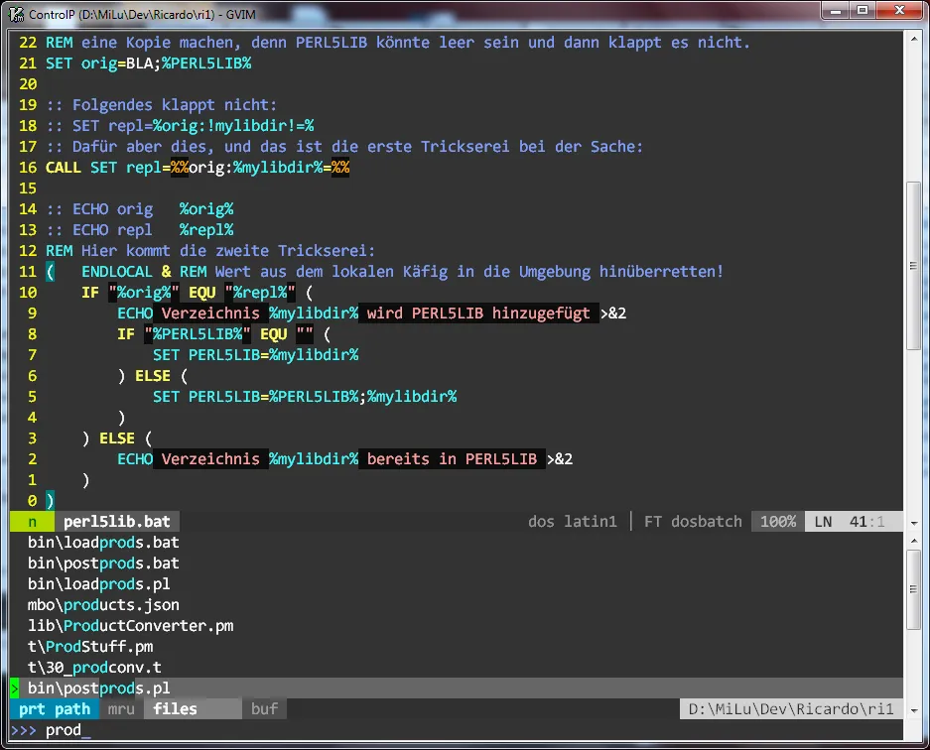Click ':: SET repl=%orig:!mylibdir!=%' on line 18
The height and width of the screenshot is (750, 930).
[180, 126]
